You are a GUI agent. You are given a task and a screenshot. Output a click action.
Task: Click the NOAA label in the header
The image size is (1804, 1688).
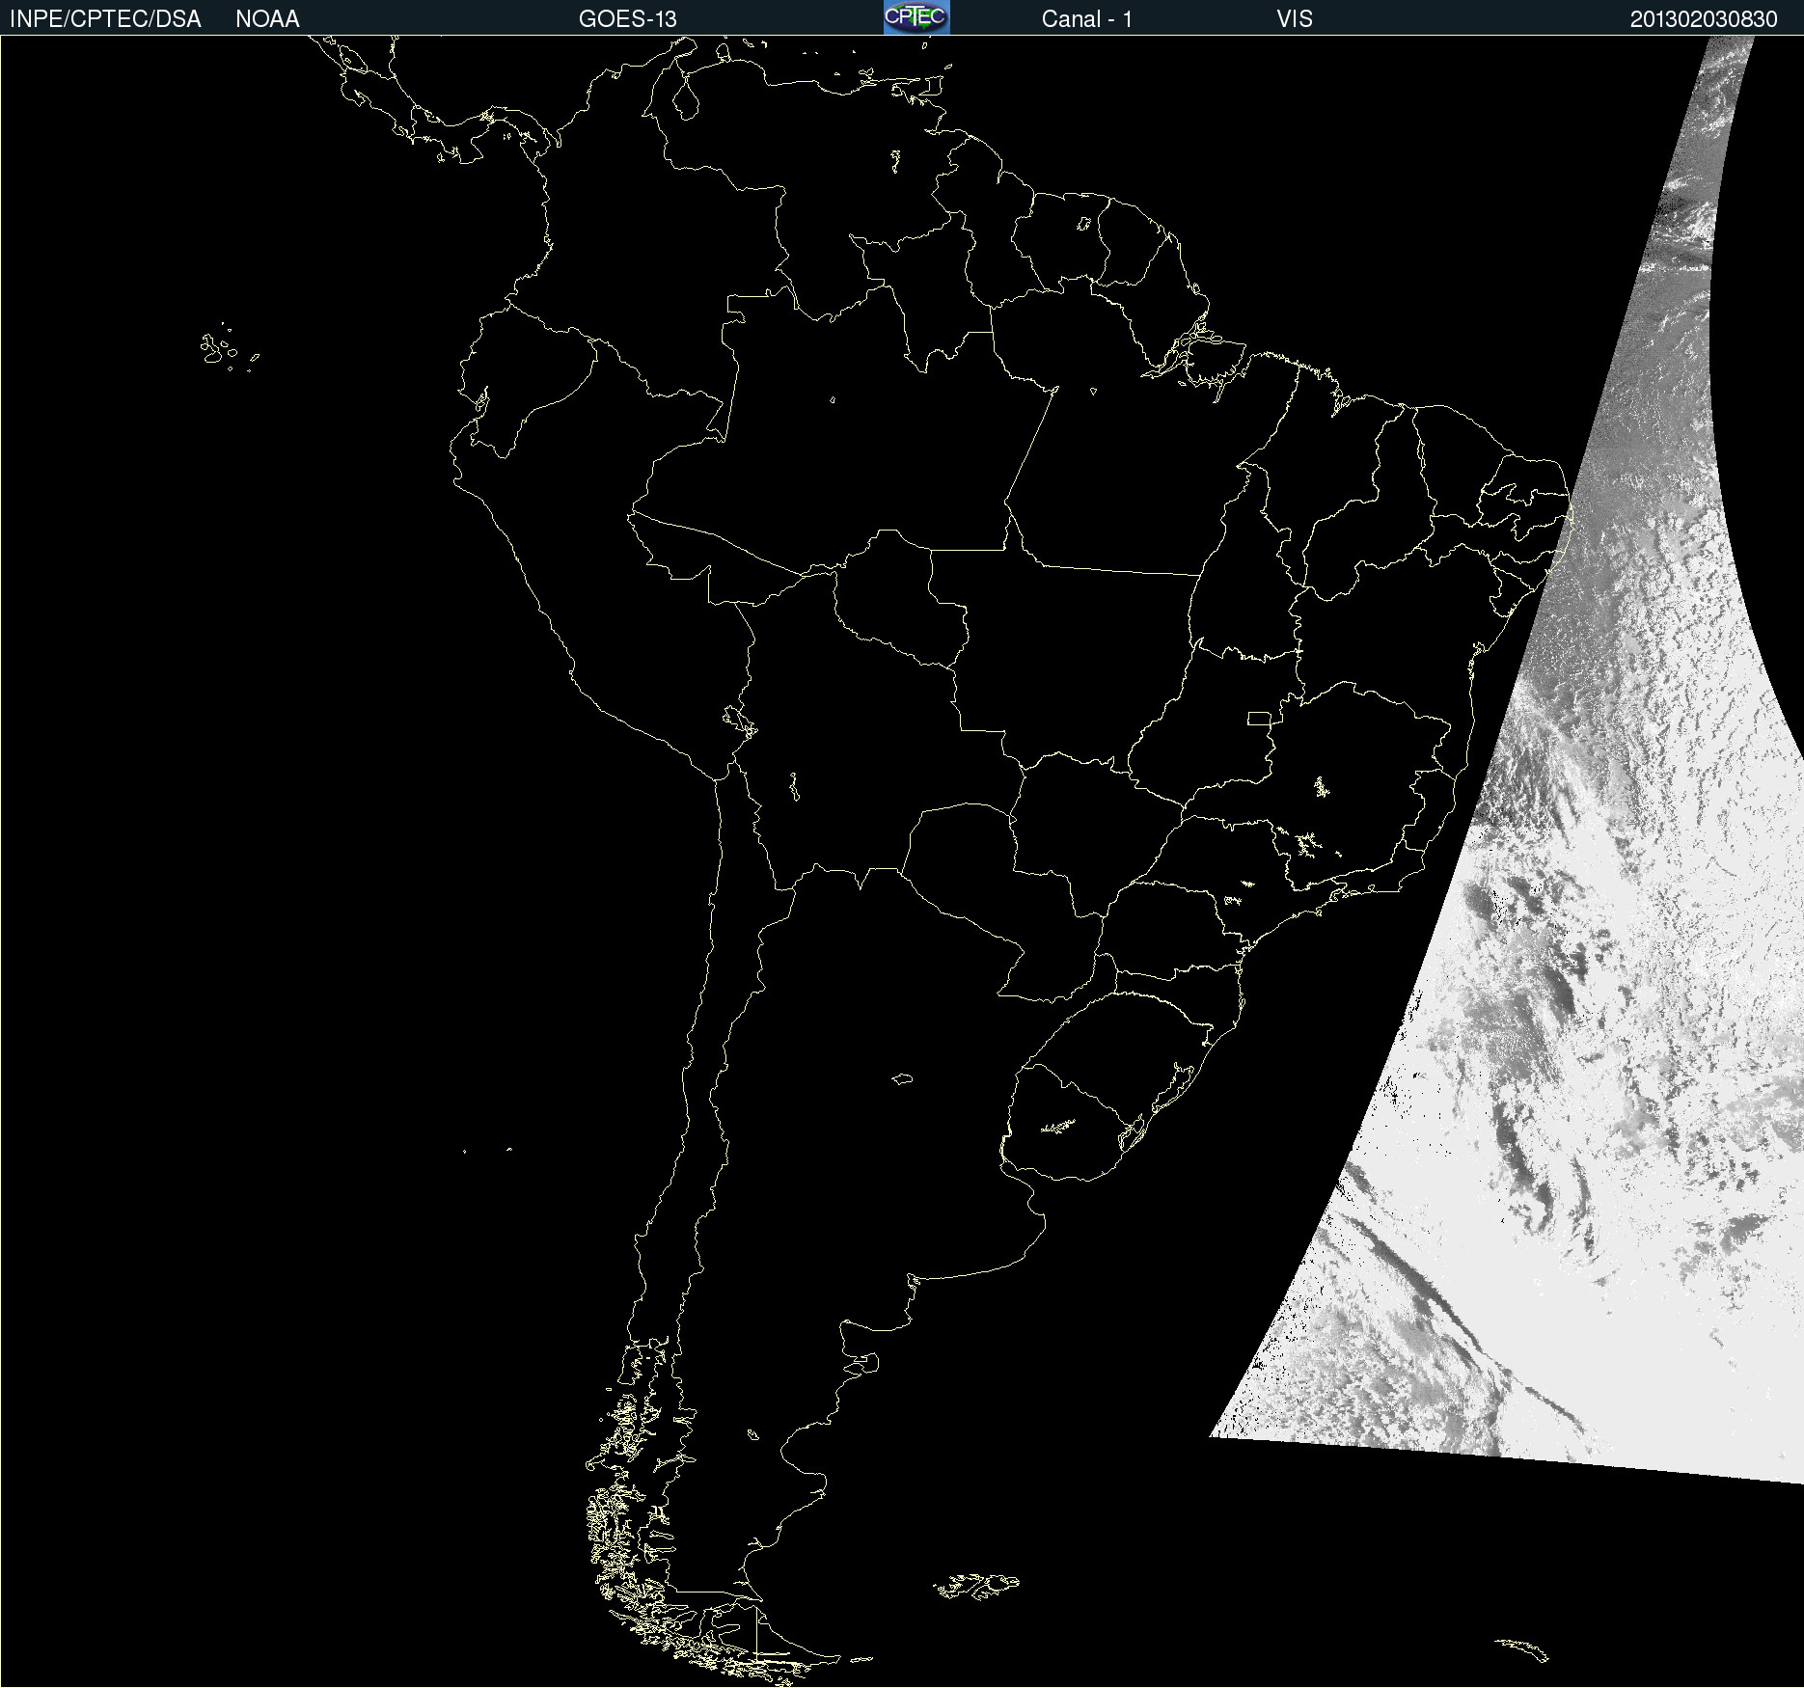click(267, 19)
